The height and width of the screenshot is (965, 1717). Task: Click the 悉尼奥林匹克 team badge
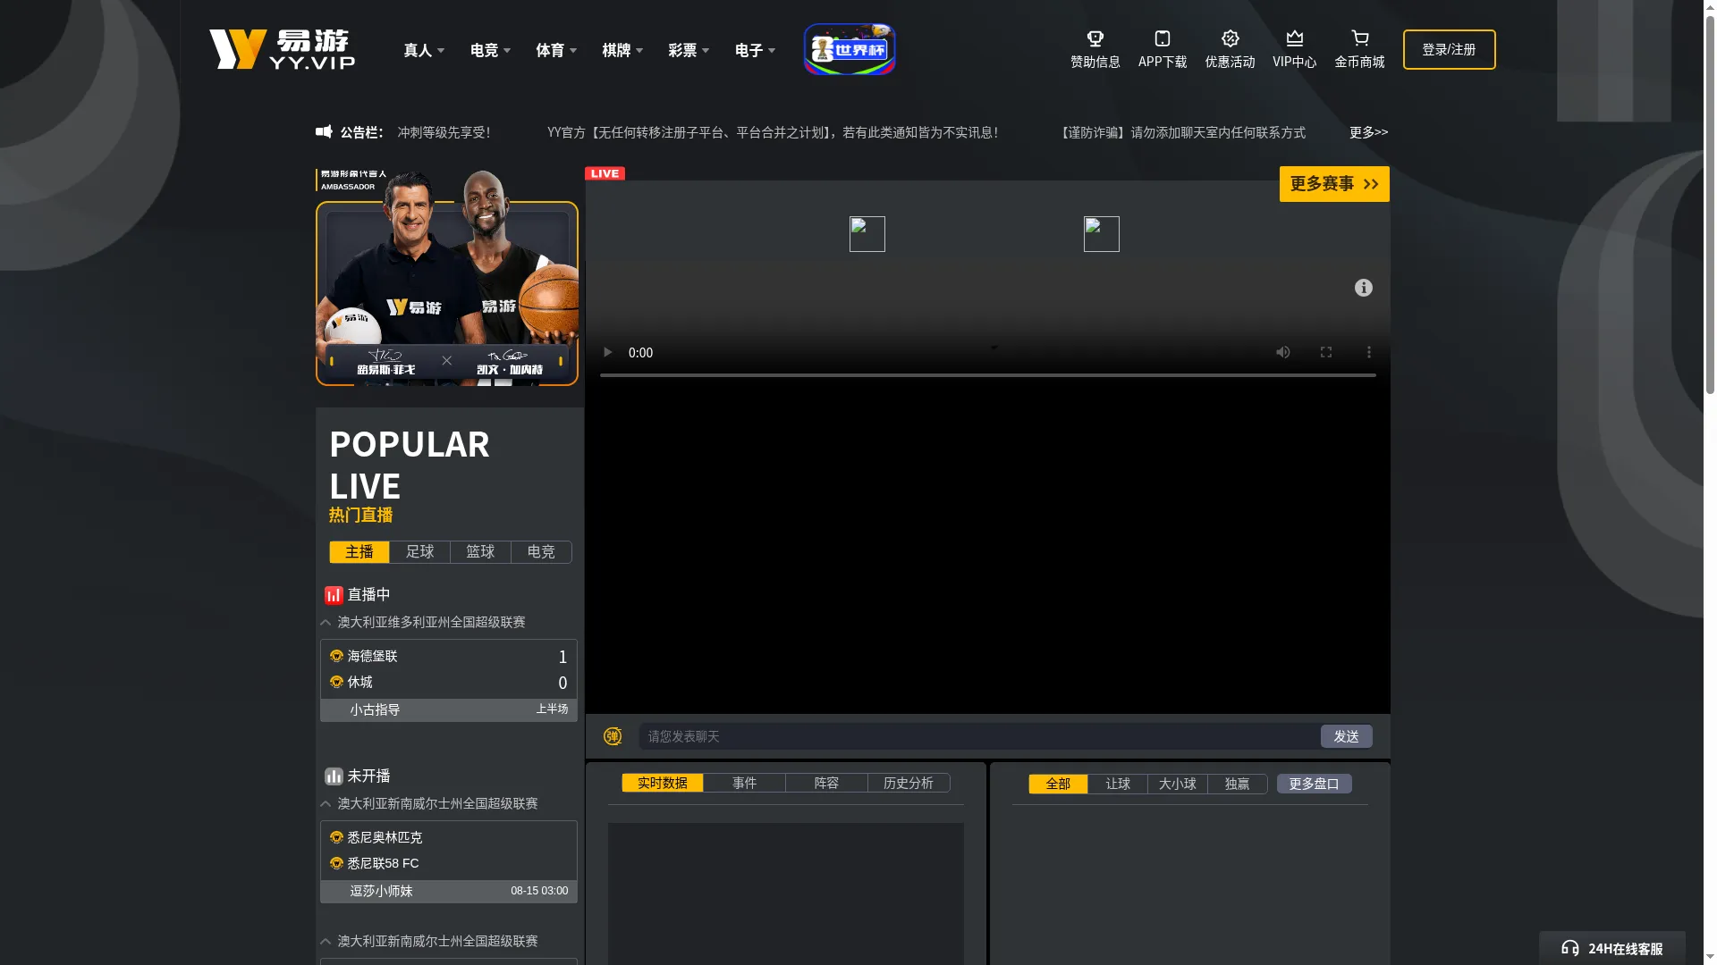336,837
